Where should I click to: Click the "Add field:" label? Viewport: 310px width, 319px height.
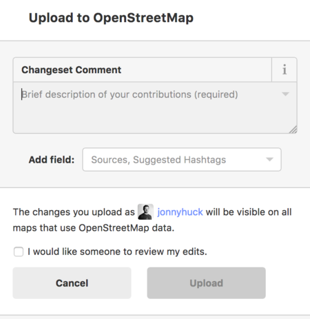point(52,160)
